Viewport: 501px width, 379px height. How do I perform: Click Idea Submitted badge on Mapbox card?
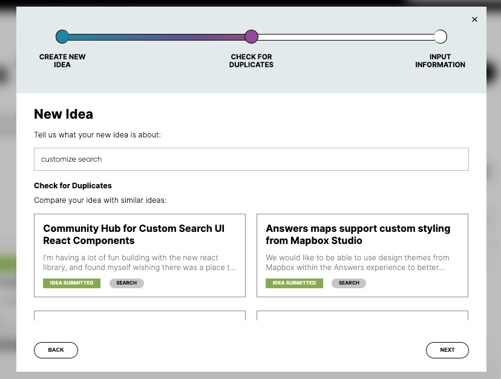click(x=294, y=283)
